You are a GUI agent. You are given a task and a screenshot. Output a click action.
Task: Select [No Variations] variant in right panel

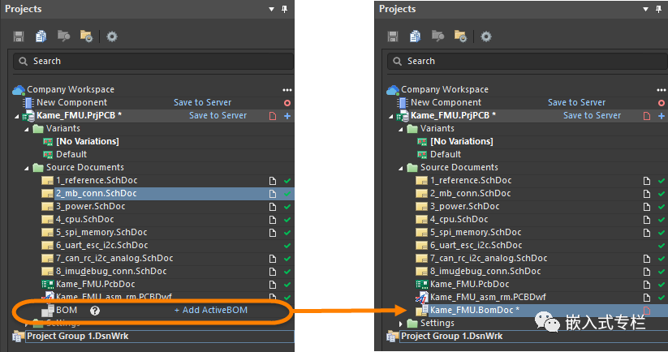click(461, 141)
